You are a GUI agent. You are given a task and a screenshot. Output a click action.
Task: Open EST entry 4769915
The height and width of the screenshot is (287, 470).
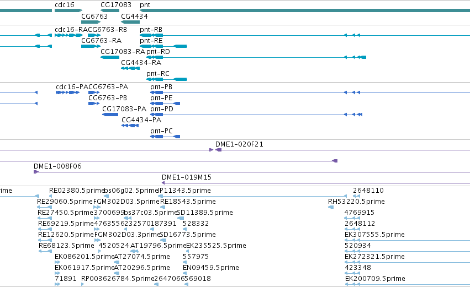coord(360,213)
